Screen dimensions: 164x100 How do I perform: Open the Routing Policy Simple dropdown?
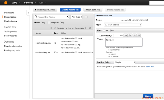tap(125, 62)
